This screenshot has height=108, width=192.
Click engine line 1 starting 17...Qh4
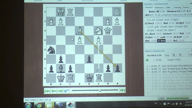point(169,66)
